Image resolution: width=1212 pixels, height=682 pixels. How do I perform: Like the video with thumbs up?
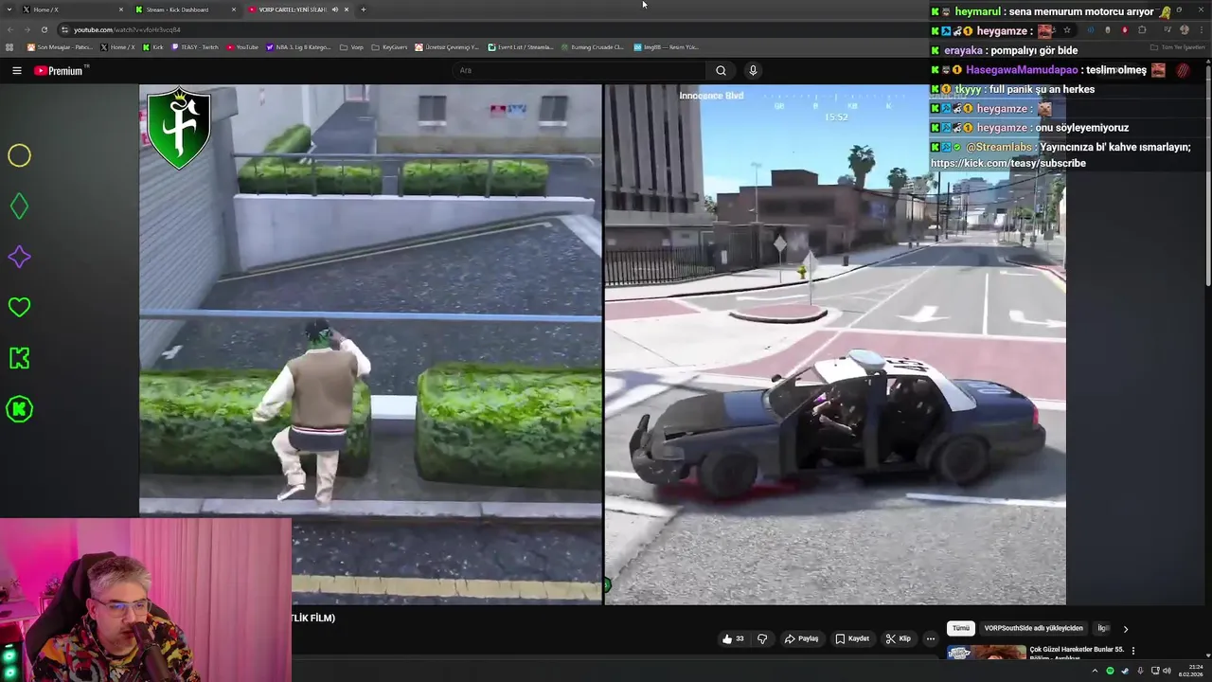[733, 638]
